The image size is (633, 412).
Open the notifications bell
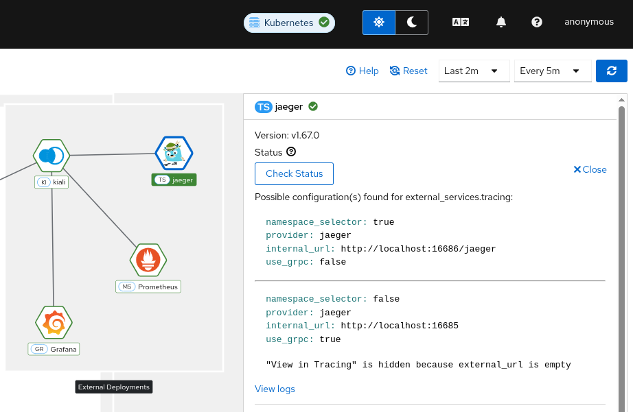[501, 22]
